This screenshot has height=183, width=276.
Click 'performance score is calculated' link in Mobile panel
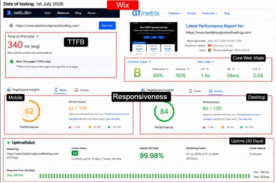tap(99, 117)
